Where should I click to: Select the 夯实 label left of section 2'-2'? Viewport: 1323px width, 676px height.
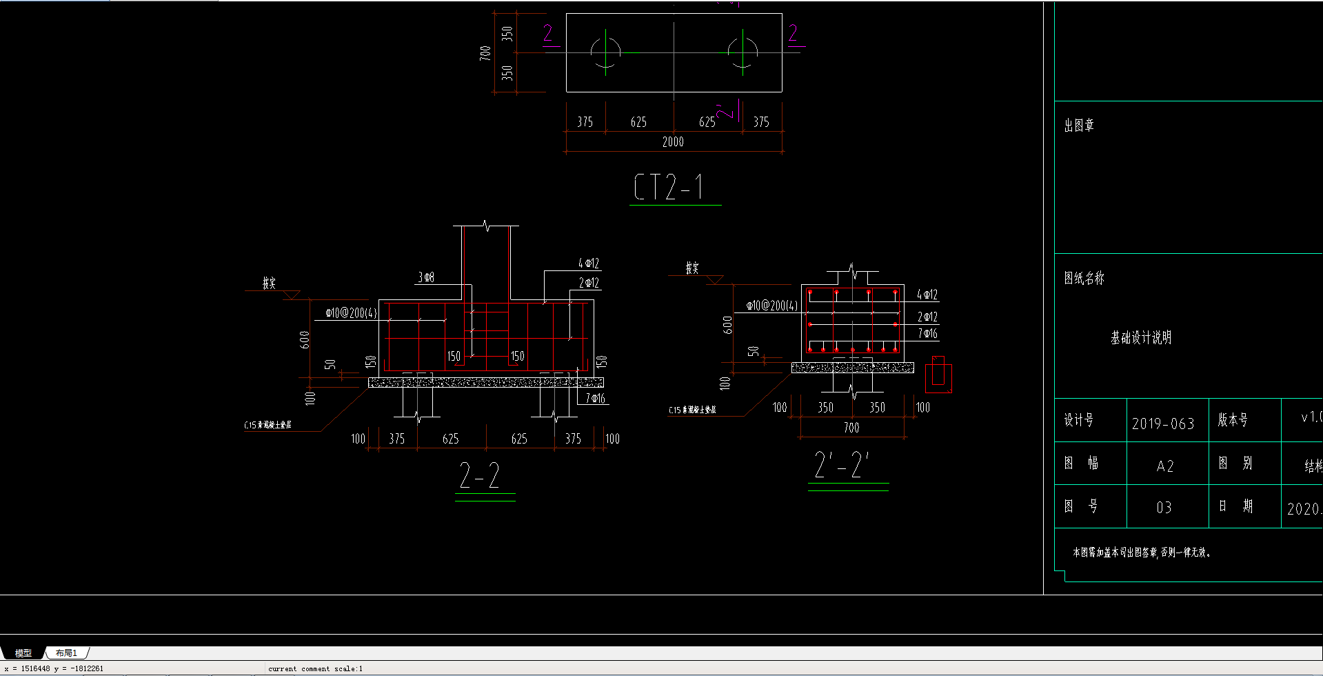(x=692, y=268)
